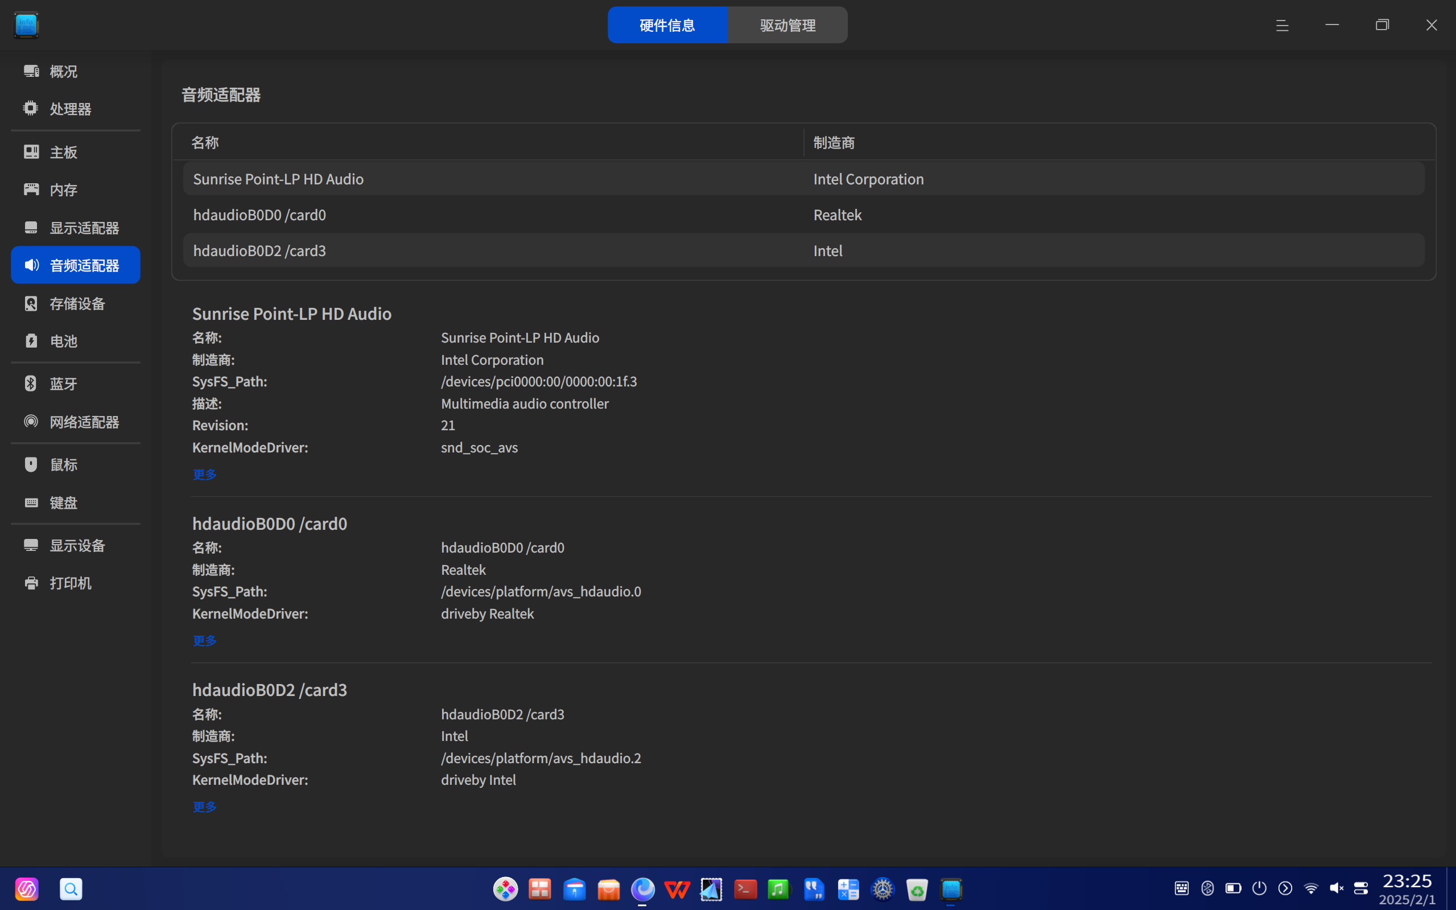Select 处理器 in the sidebar

click(x=75, y=109)
